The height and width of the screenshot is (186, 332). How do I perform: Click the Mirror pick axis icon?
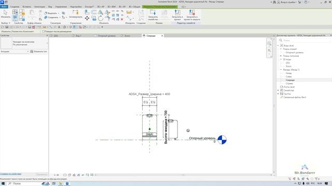click(x=101, y=12)
